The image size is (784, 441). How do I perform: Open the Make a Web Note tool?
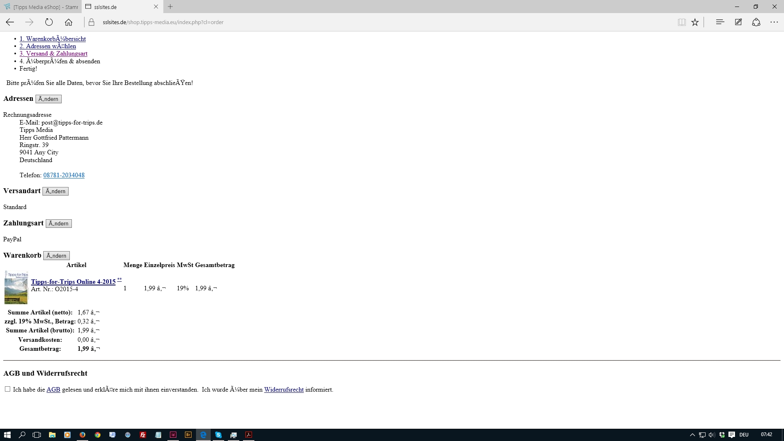click(x=738, y=22)
